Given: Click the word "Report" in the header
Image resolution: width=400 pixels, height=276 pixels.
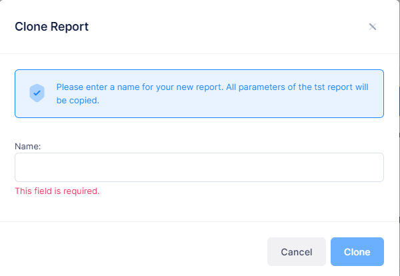Looking at the screenshot, I should 70,27.
